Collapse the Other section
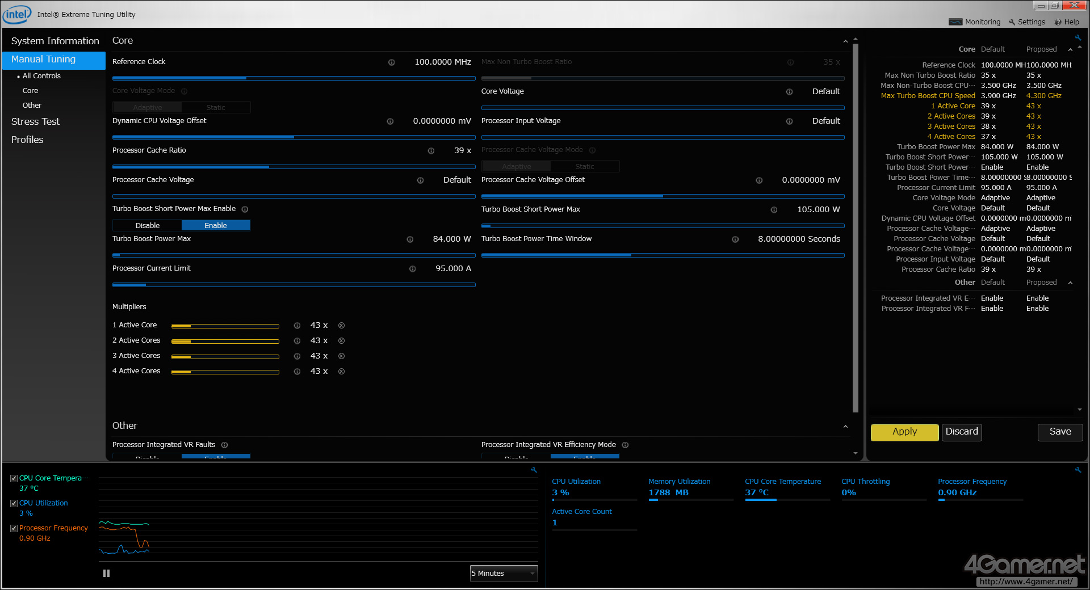 [x=845, y=427]
